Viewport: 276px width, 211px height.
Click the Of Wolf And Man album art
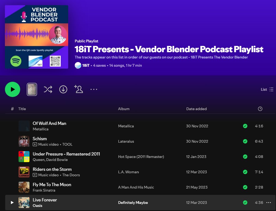(x=24, y=126)
